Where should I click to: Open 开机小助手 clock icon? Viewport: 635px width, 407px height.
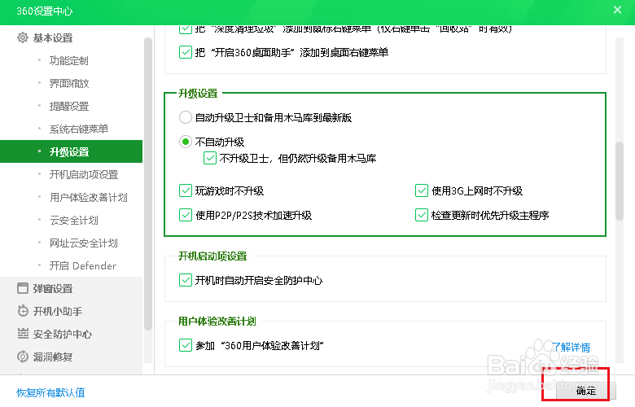(x=23, y=311)
